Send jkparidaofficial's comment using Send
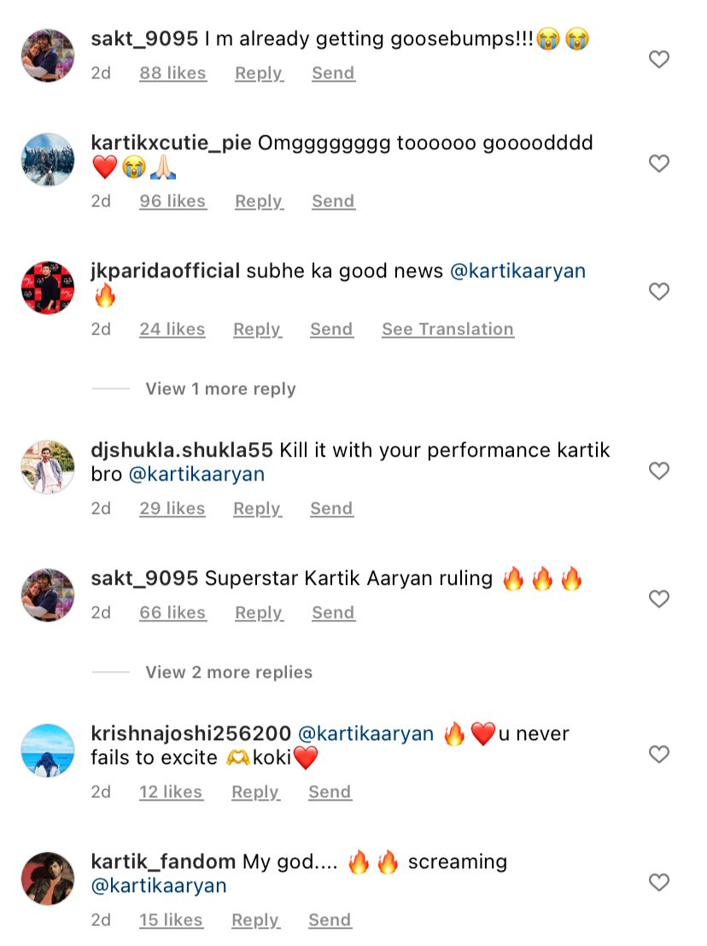Image resolution: width=707 pixels, height=946 pixels. [x=331, y=329]
